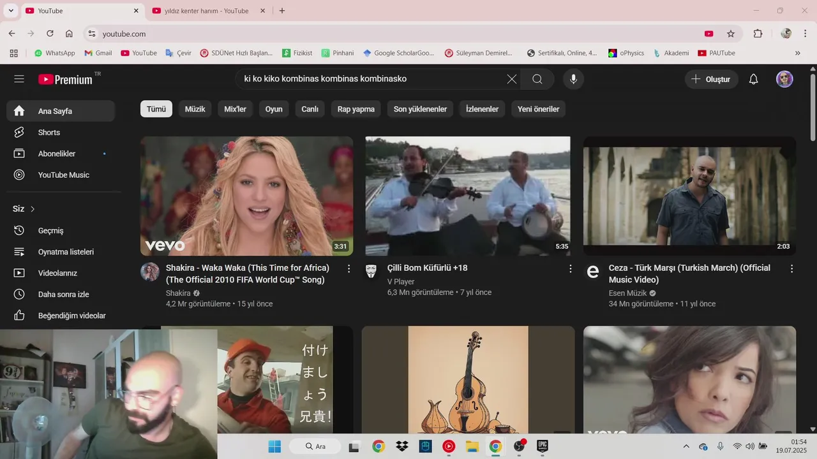Open Chrome extensions puzzle icon
Screen dimensions: 817x459
point(758,34)
